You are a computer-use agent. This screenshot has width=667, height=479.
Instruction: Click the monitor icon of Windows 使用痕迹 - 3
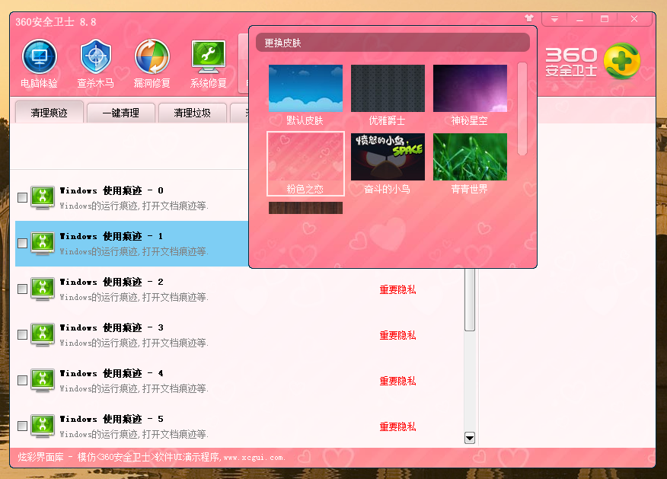43,335
